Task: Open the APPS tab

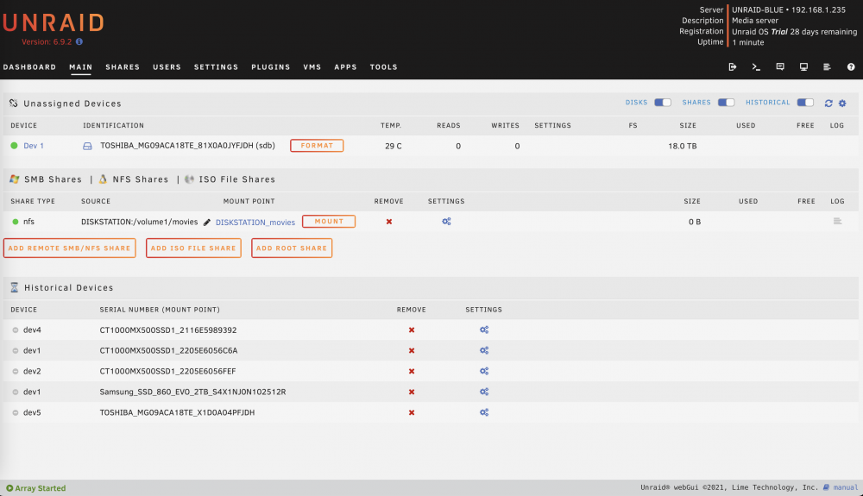Action: [346, 67]
